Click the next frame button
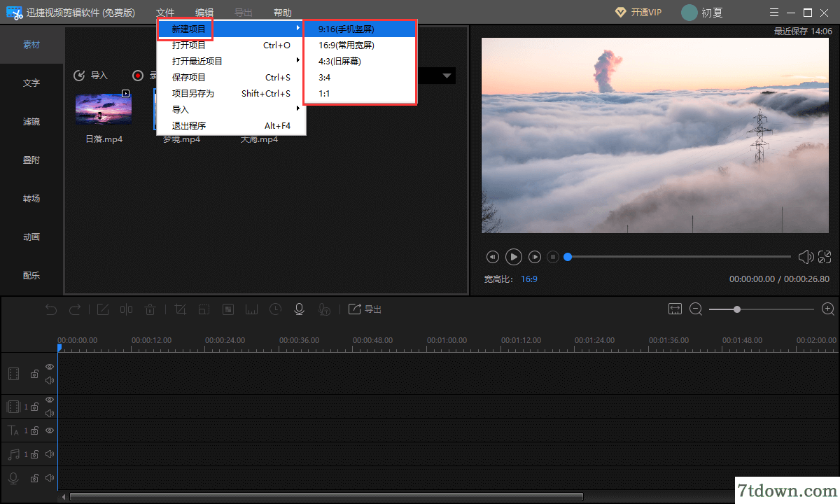This screenshot has width=840, height=504. [535, 257]
